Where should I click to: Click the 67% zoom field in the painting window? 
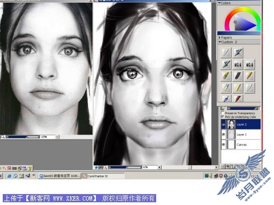coord(150,167)
